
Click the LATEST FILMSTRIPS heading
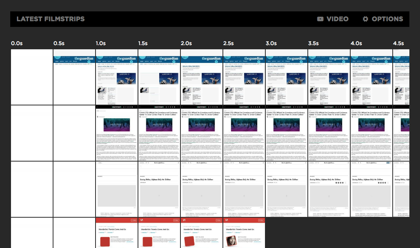click(x=51, y=19)
